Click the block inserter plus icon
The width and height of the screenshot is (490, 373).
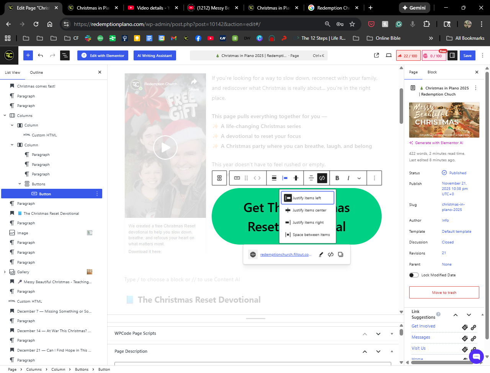pyautogui.click(x=28, y=55)
